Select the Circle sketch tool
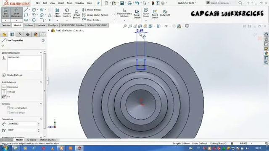The height and width of the screenshot is (151, 269). [x=34, y=10]
